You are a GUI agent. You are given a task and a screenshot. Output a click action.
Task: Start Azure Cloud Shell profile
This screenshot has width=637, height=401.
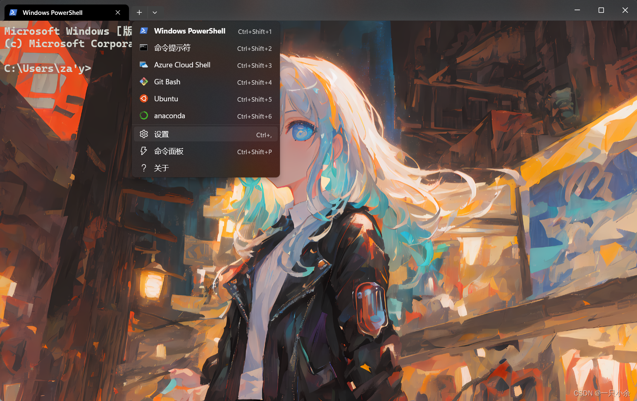click(206, 65)
